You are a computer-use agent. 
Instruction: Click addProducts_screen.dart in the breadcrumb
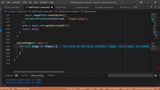42,11
